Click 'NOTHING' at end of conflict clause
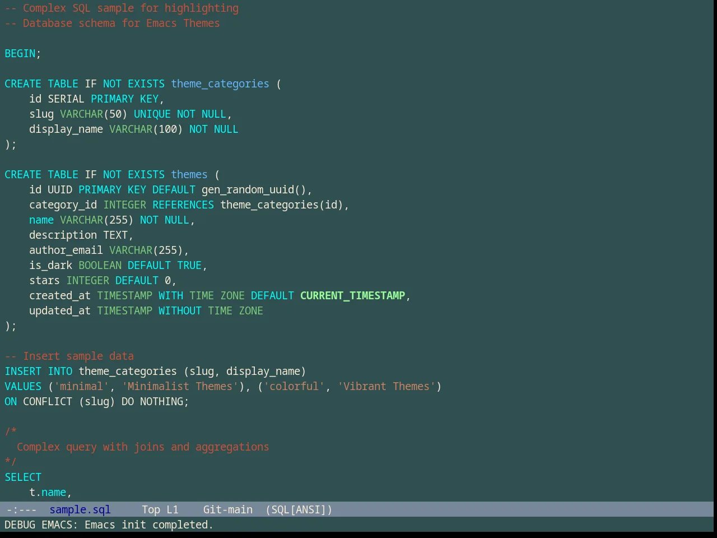The height and width of the screenshot is (538, 717). (161, 401)
